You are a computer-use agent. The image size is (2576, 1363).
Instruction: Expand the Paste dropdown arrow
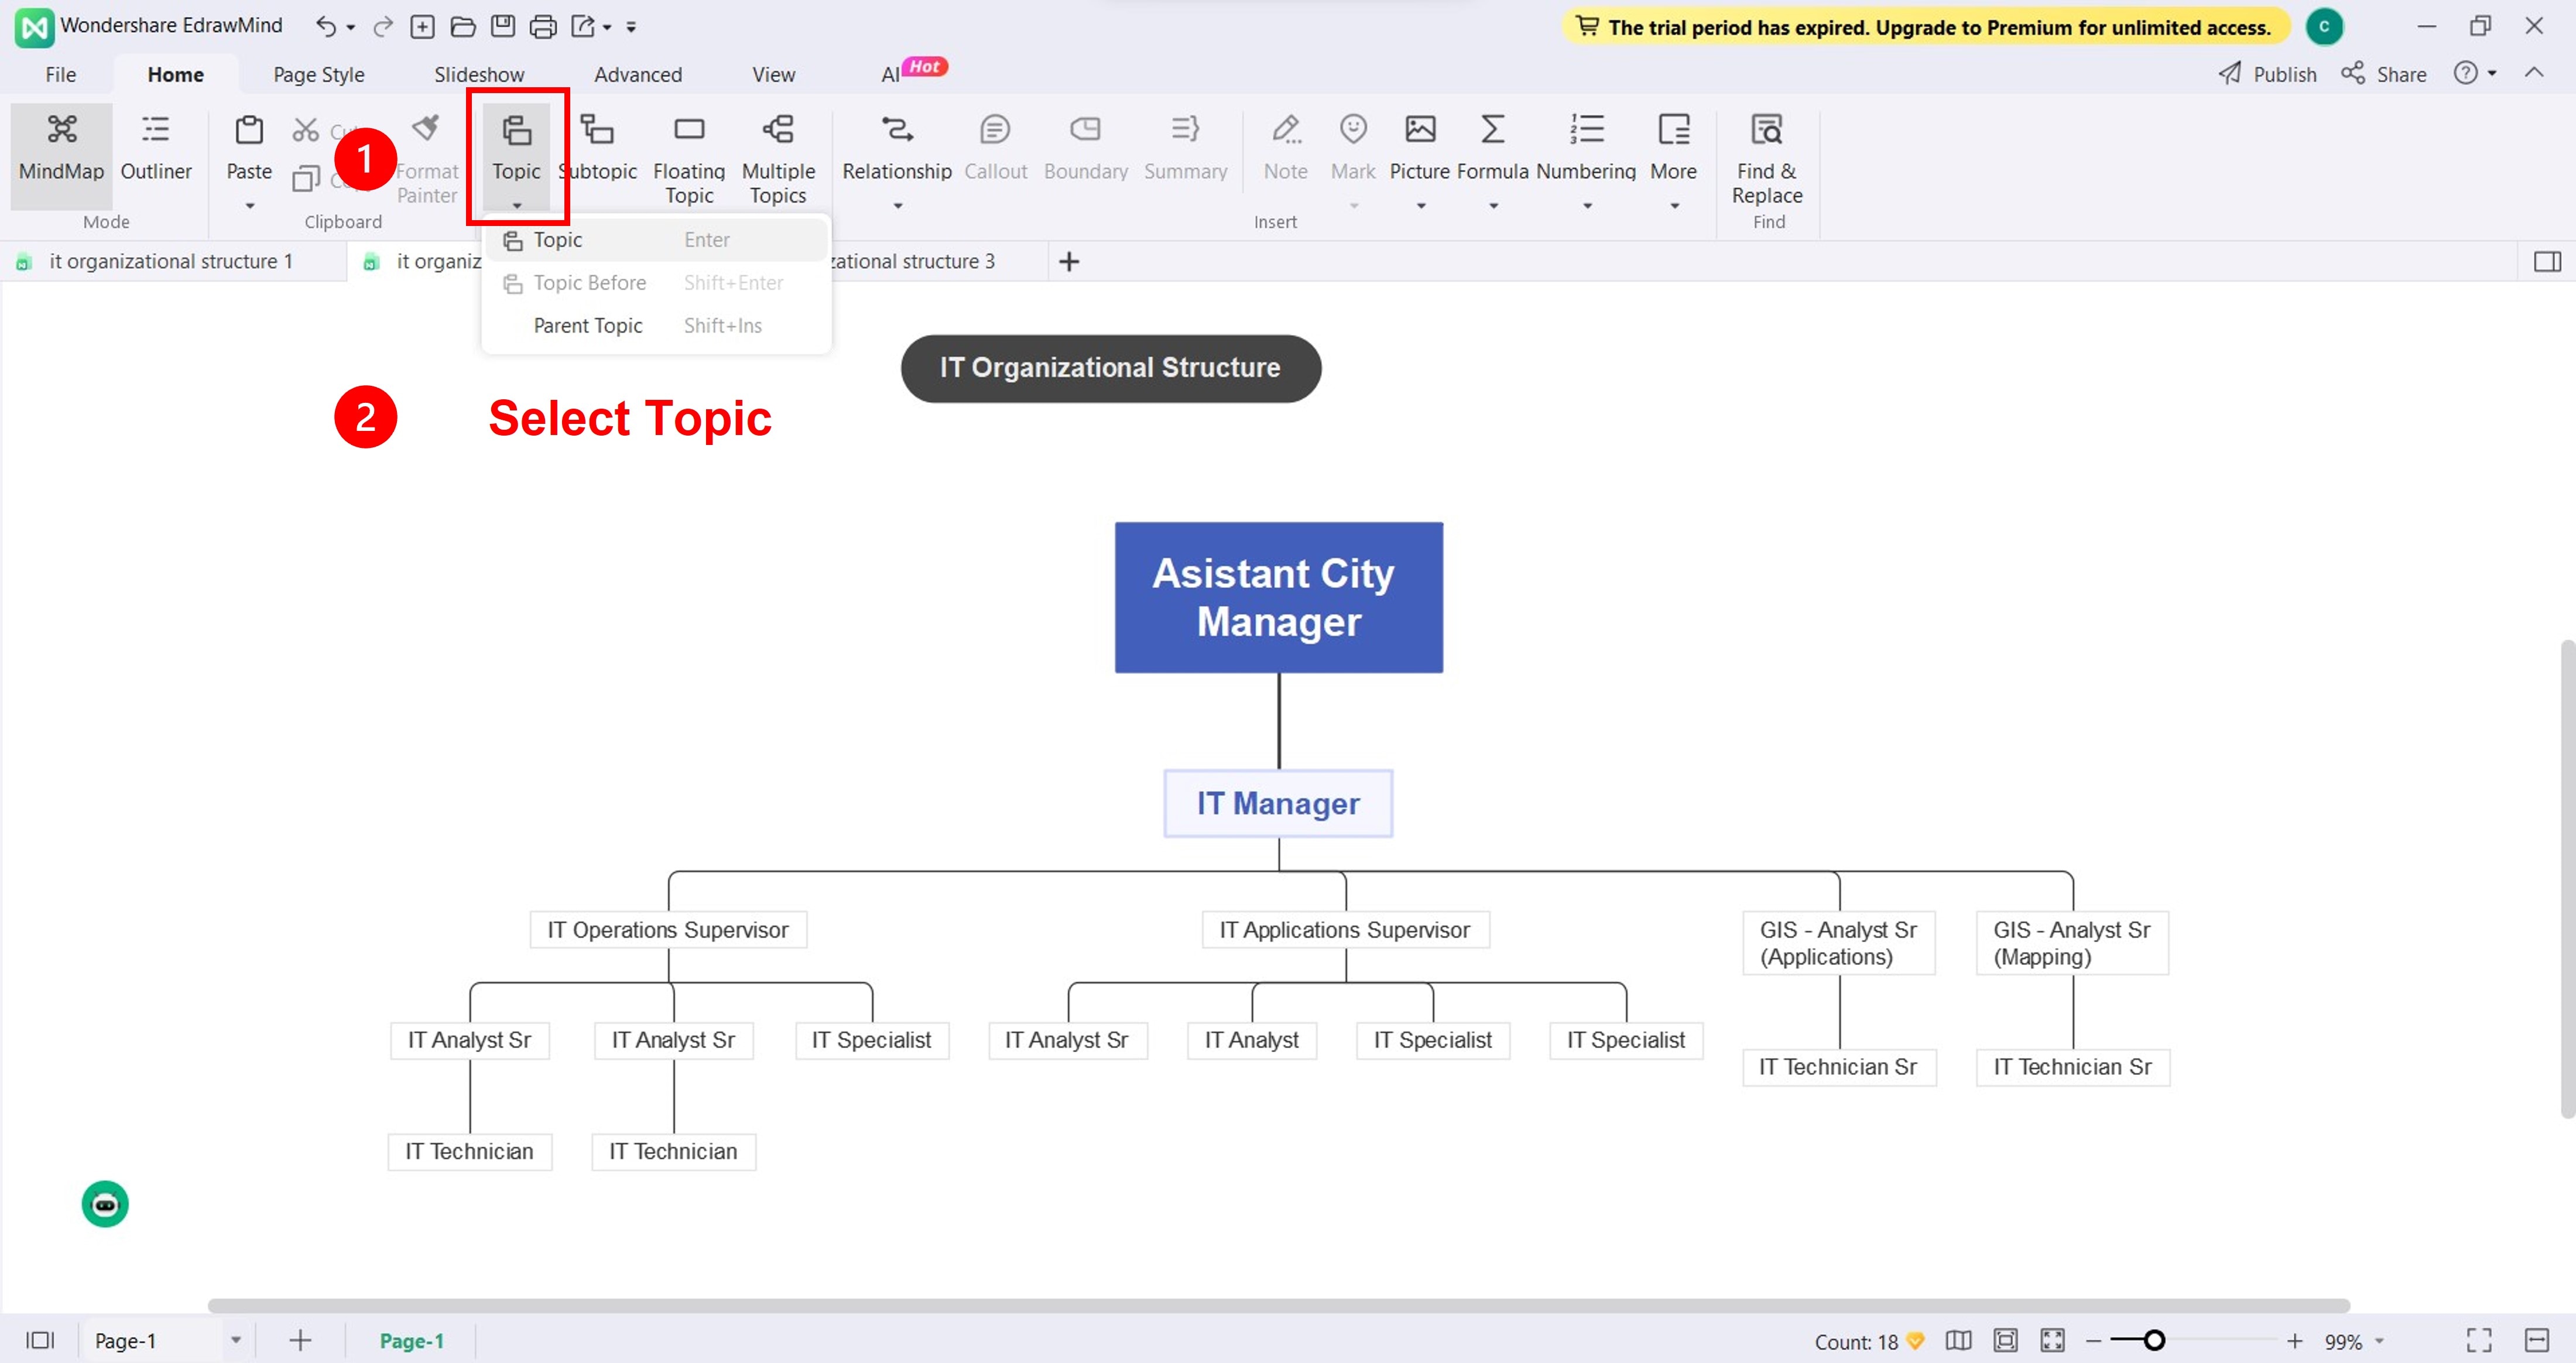(249, 207)
